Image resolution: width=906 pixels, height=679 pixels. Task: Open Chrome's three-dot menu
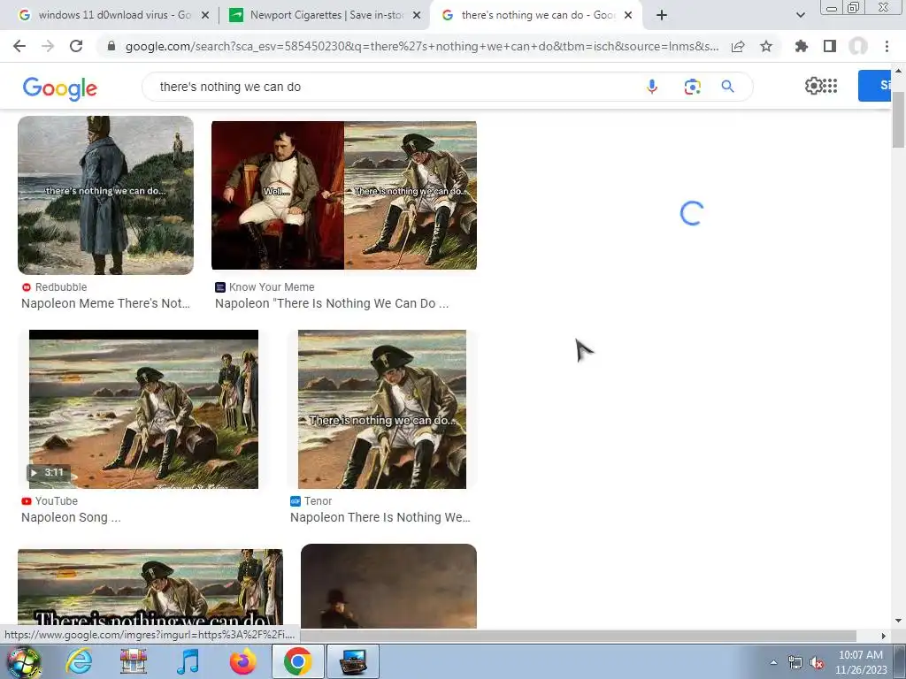click(x=887, y=46)
